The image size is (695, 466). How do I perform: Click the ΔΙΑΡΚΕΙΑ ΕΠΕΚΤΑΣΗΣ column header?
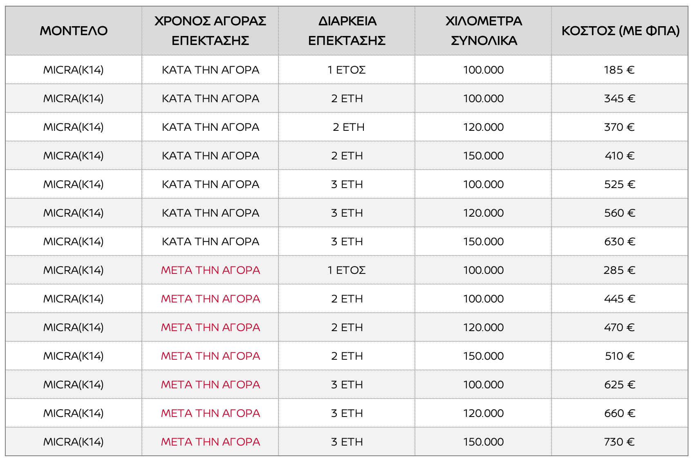[347, 31]
